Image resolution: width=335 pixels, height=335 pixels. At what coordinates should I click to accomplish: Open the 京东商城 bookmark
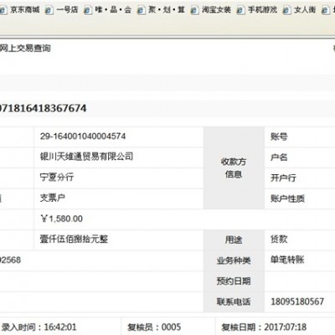tap(24, 10)
